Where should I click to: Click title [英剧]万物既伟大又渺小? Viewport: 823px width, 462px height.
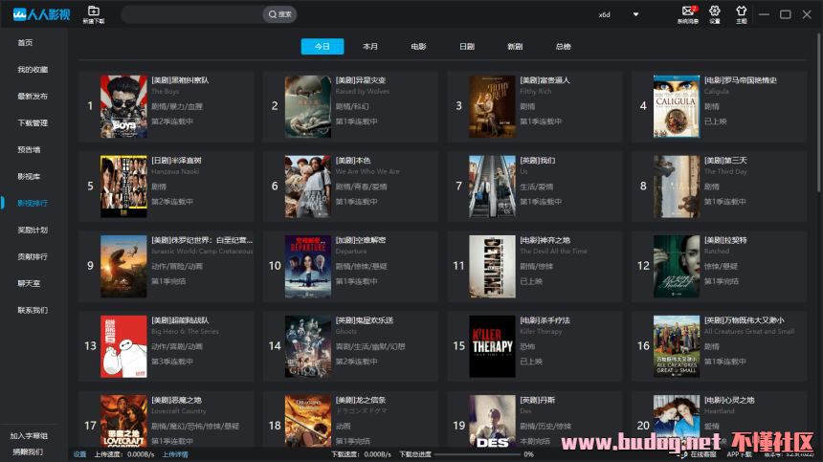tap(744, 319)
